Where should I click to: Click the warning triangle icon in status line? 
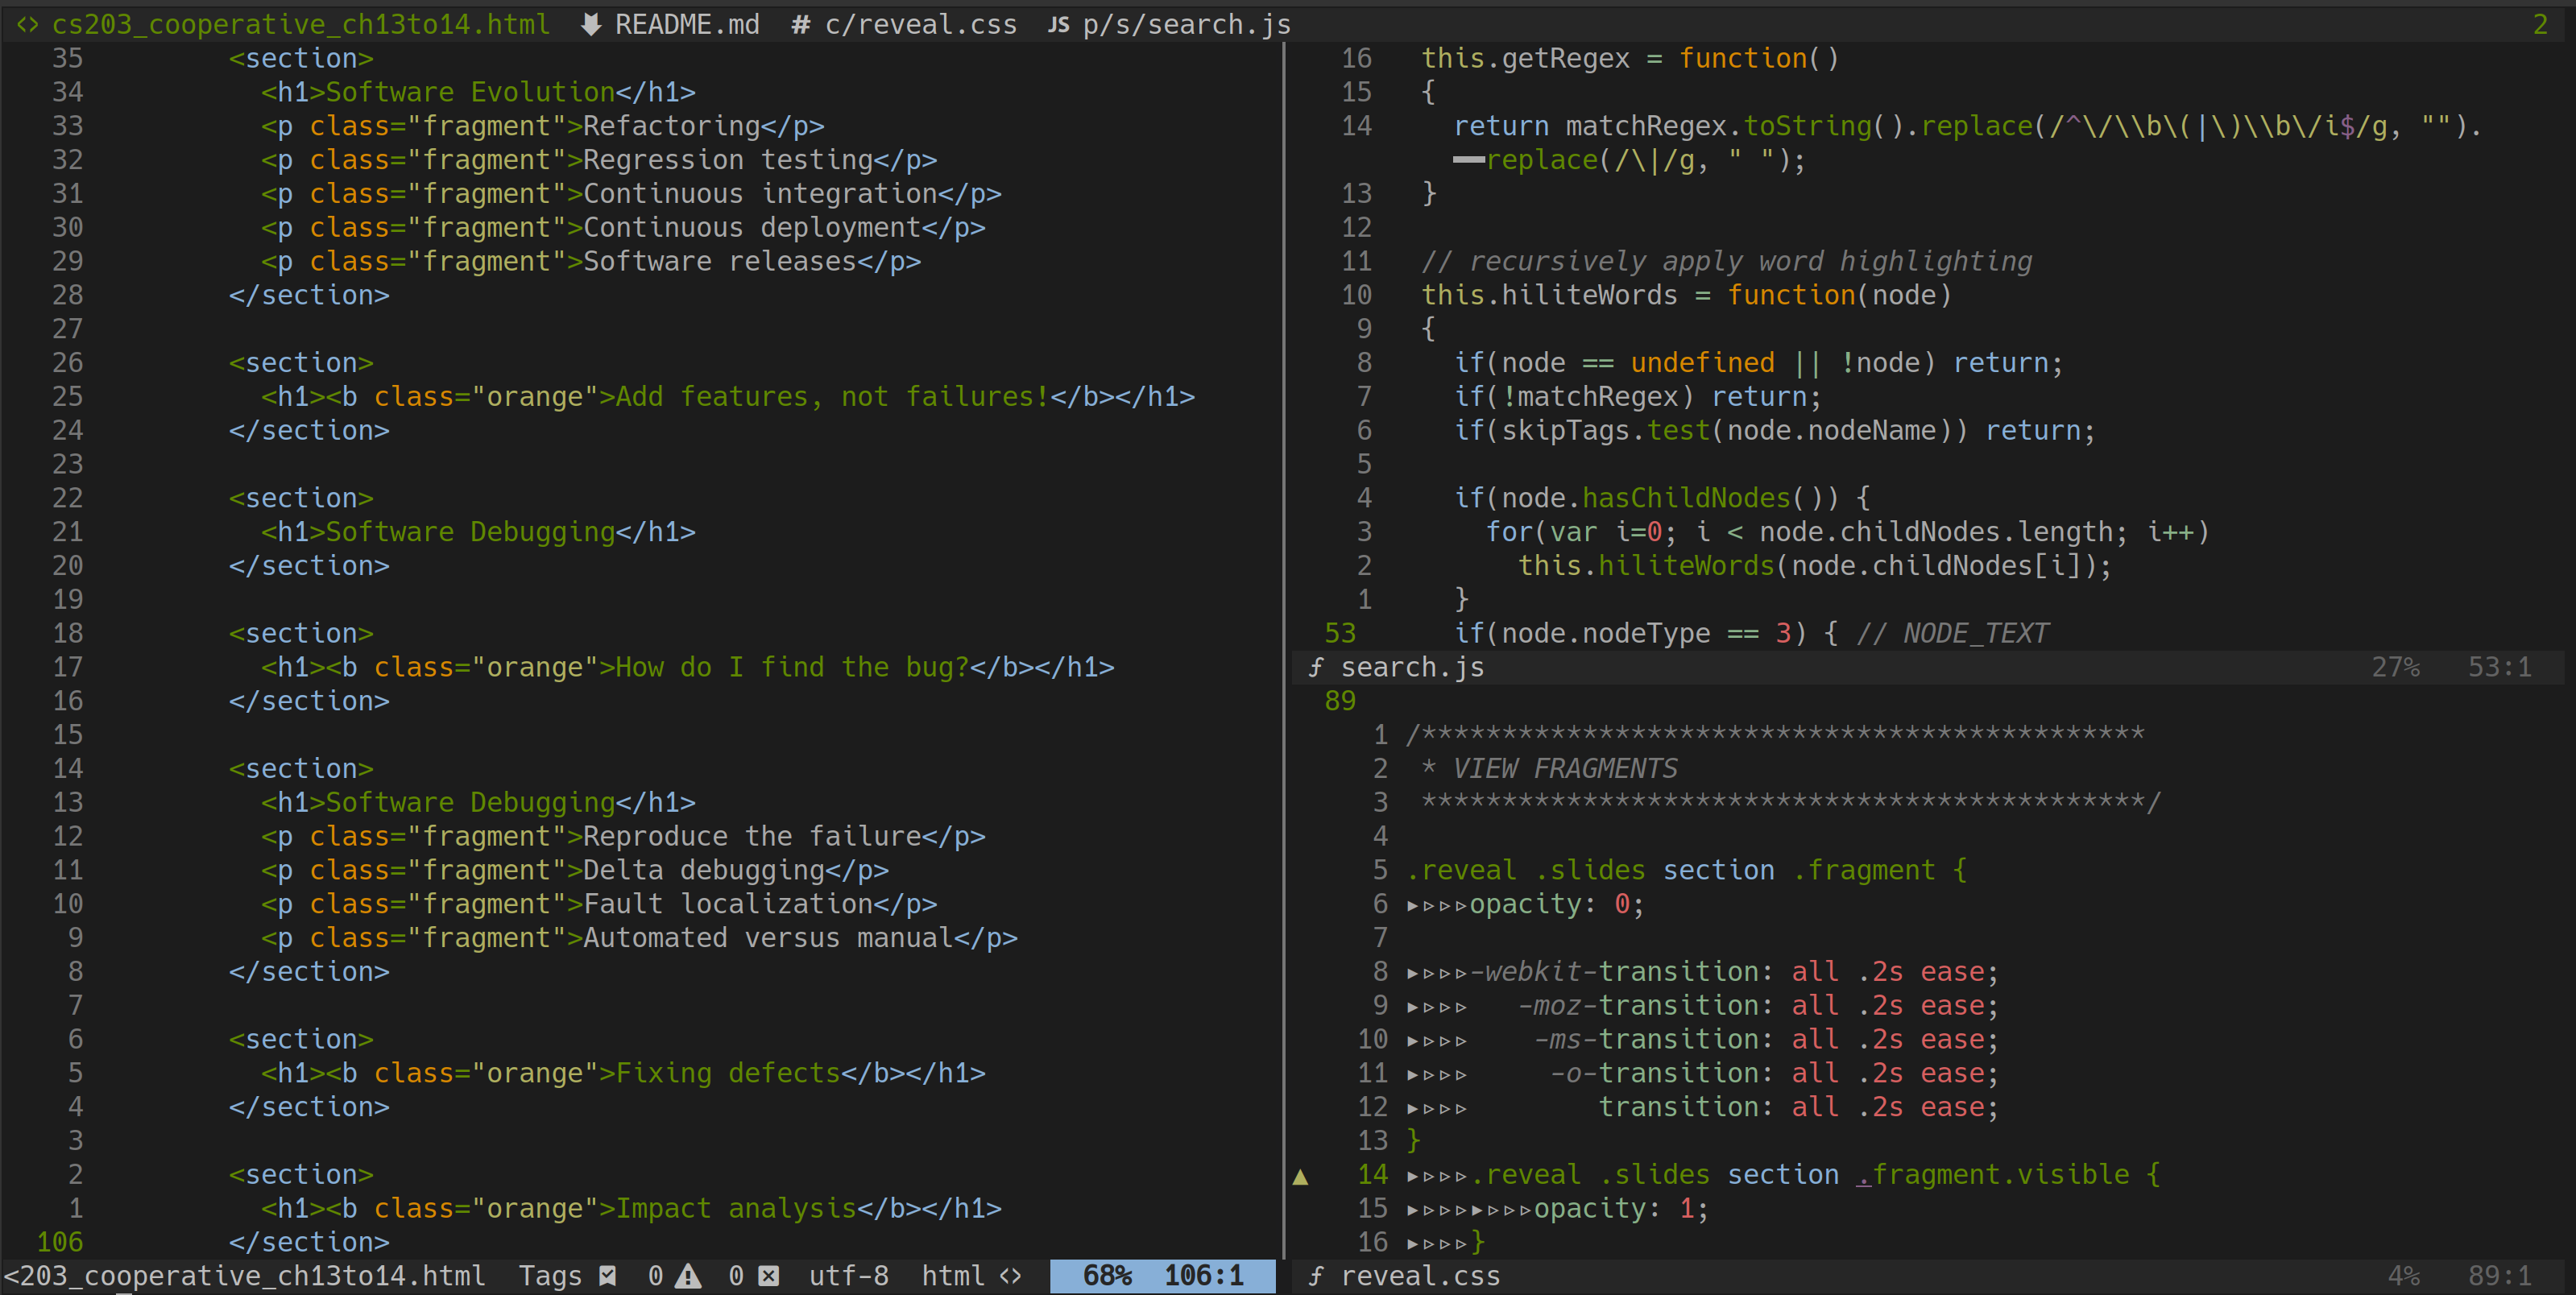[688, 1276]
